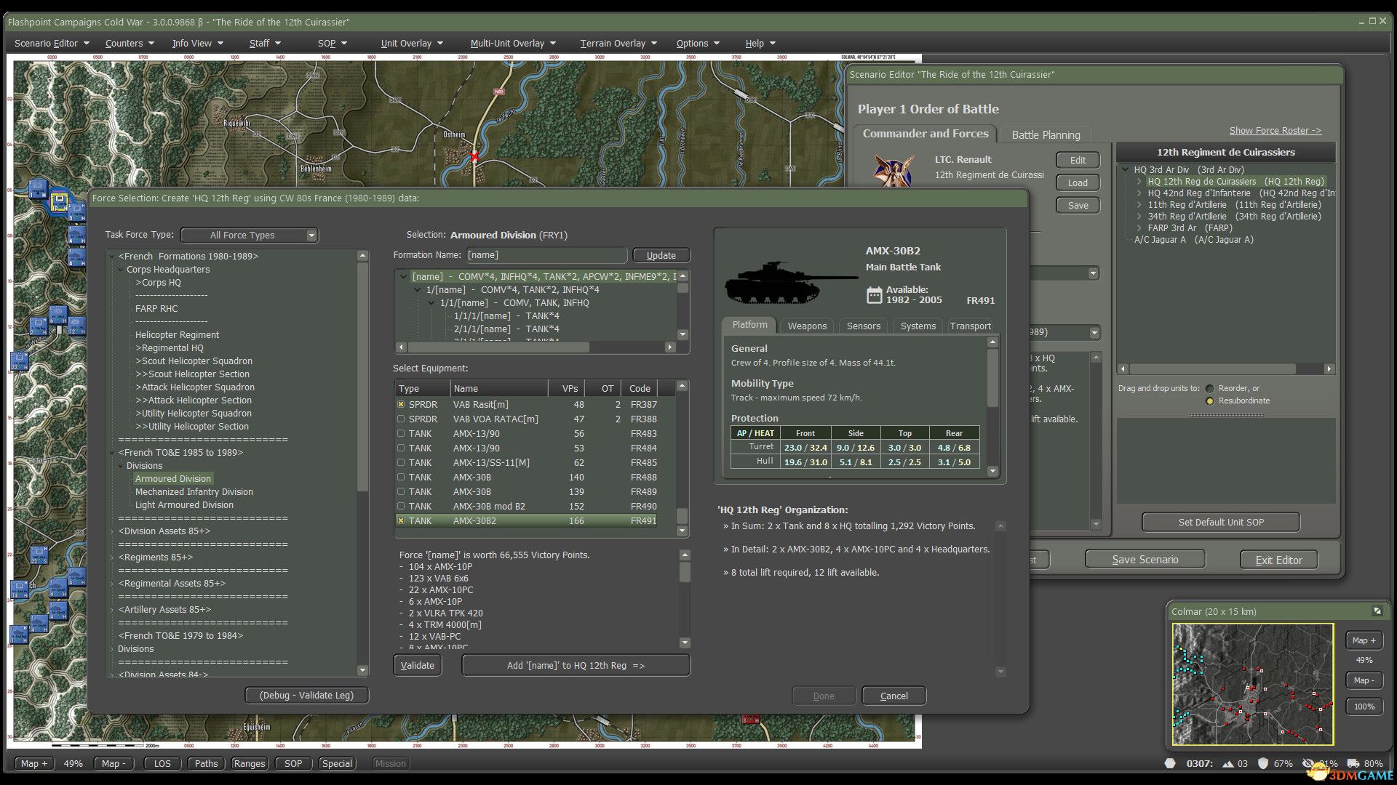Click the truck supply icon in the status bar
This screenshot has width=1397, height=785.
click(x=1353, y=763)
